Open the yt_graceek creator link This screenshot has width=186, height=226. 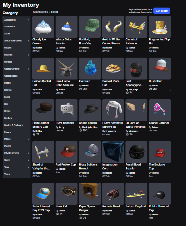[x=111, y=131]
